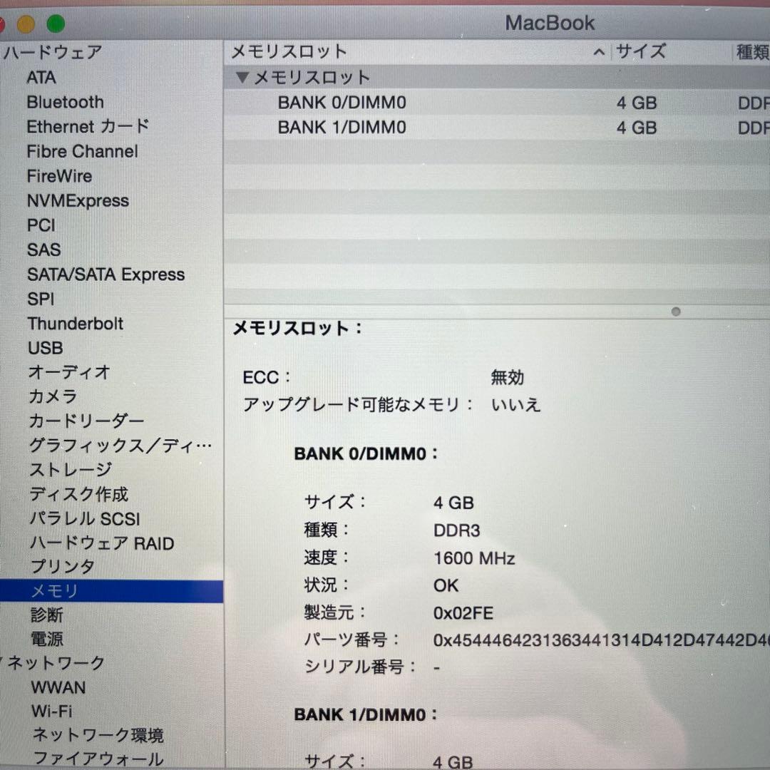
Task: Select Thunderbolt in the sidebar
Action: click(x=76, y=324)
